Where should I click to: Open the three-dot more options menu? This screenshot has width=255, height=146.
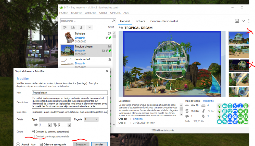click(249, 21)
